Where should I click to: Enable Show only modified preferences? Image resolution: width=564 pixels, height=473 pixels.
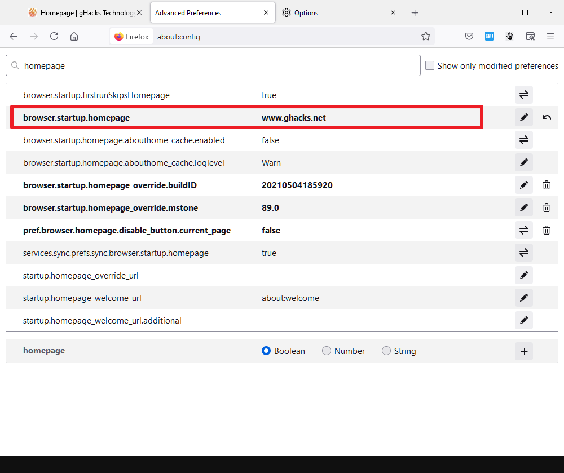pos(430,65)
